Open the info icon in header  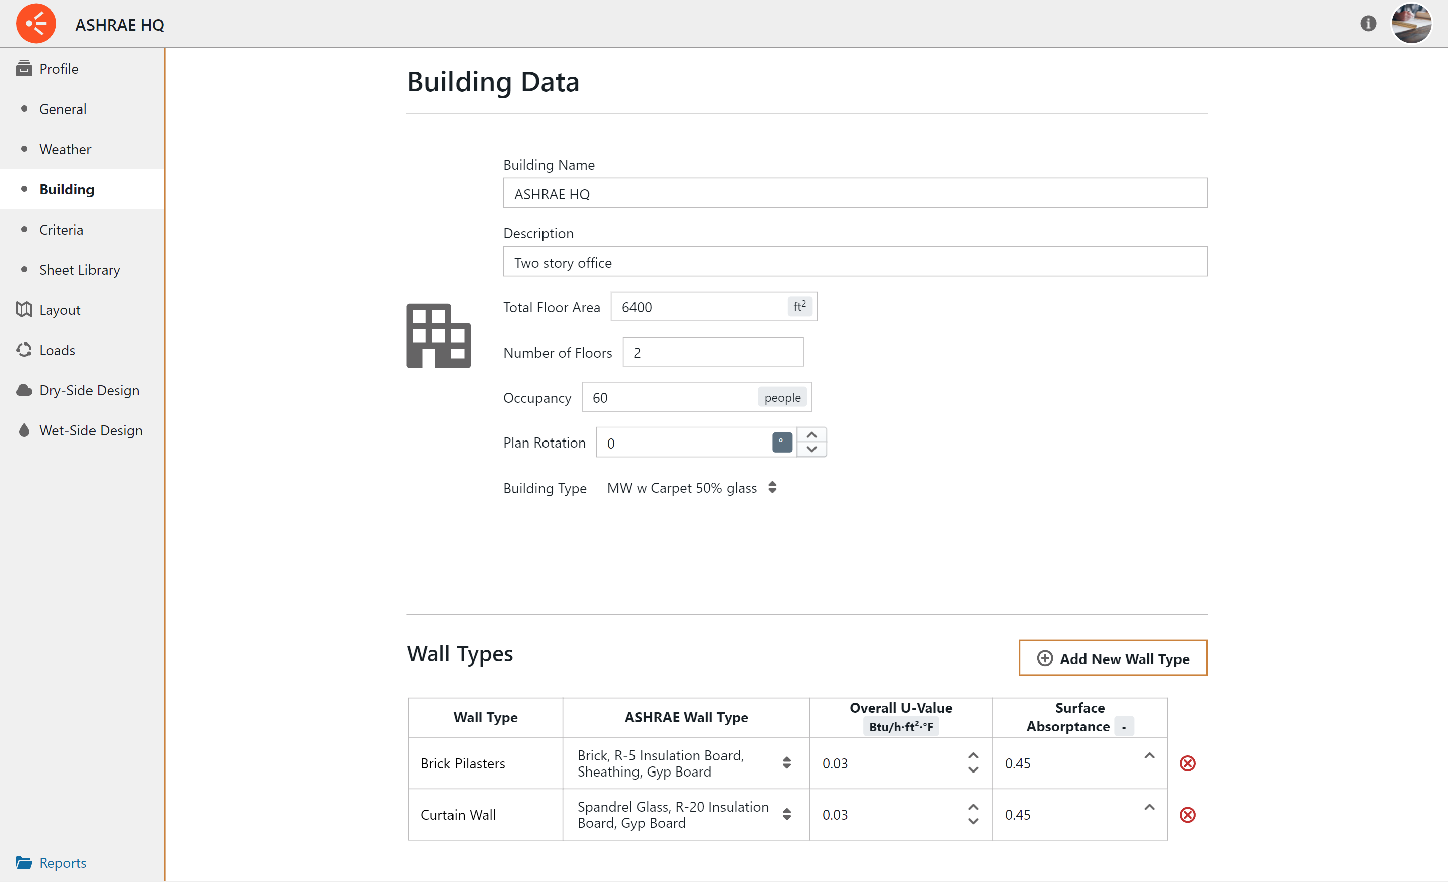[x=1368, y=24]
